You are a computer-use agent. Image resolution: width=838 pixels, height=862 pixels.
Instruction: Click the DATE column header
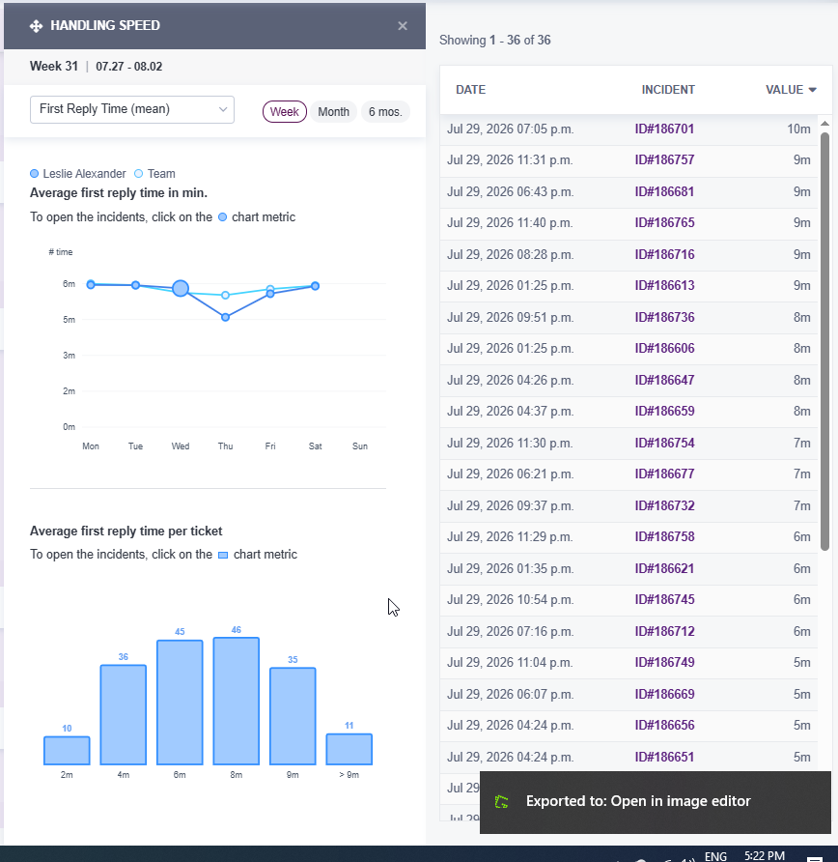(470, 90)
